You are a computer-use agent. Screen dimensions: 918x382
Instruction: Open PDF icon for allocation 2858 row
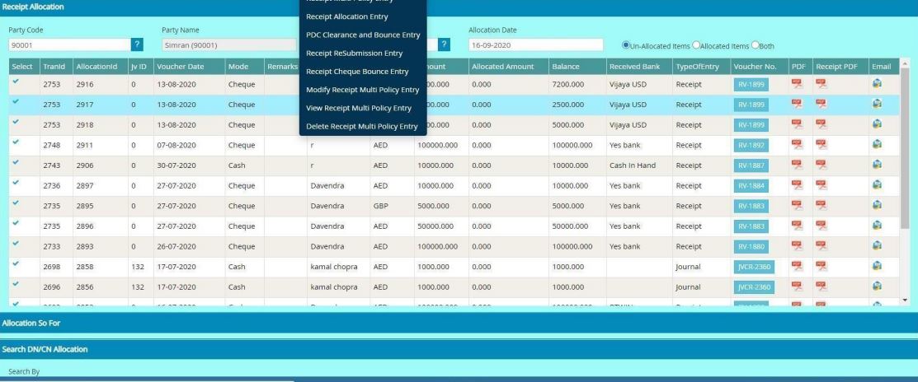(x=797, y=266)
